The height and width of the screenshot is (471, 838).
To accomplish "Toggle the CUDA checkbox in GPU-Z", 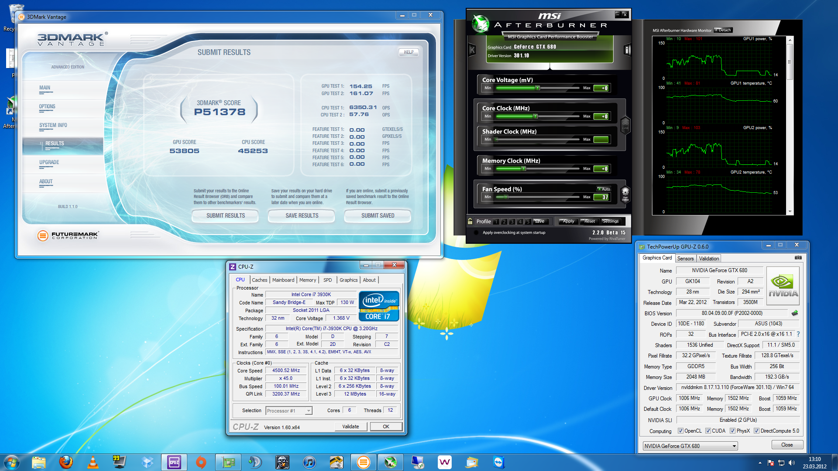I will click(708, 431).
